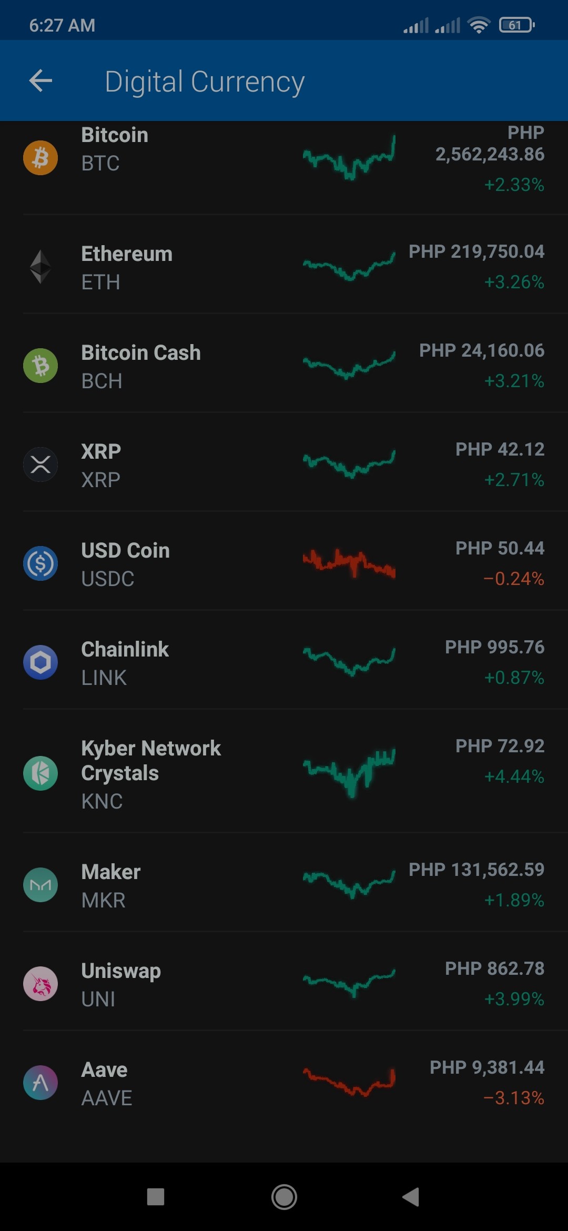The image size is (568, 1231).
Task: Tap the pink Uniswap unicorn icon
Action: 40,984
